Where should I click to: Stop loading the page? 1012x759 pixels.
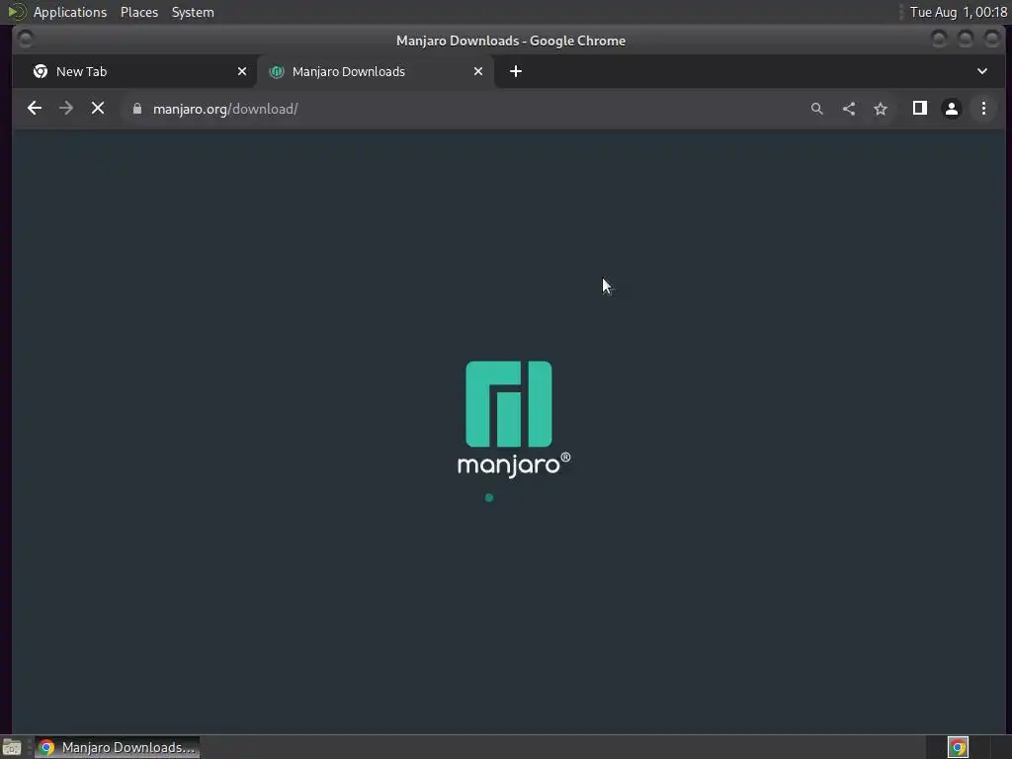[x=98, y=109]
